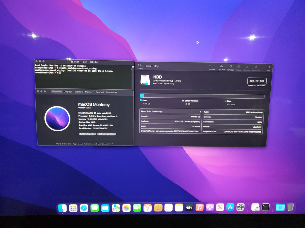Click the 'Free' 972.3 GB legend entry
Screen dimensions: 305x228
(x=229, y=103)
